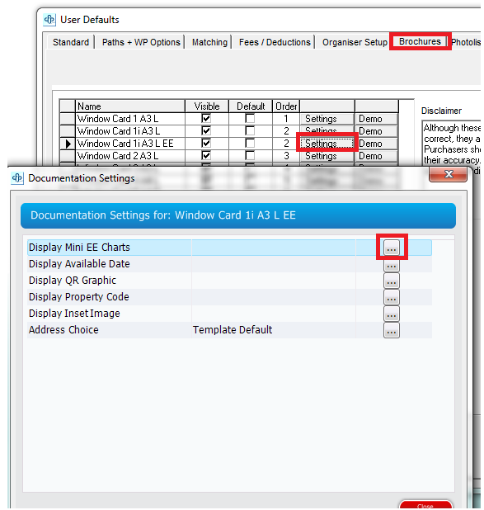
Task: Open the Fees / Deductions tab
Action: [275, 42]
